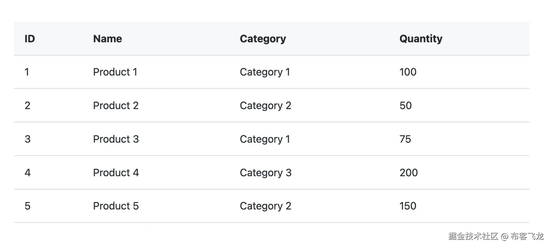Click ID cell 5

point(27,206)
